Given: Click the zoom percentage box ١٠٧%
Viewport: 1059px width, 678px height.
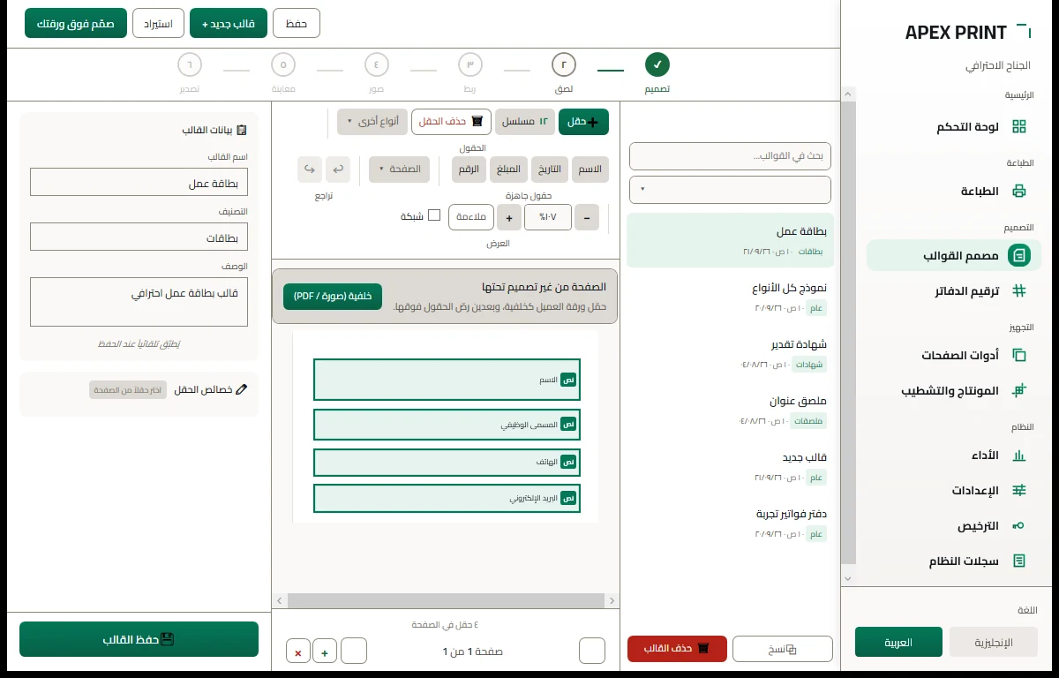Looking at the screenshot, I should tap(548, 217).
